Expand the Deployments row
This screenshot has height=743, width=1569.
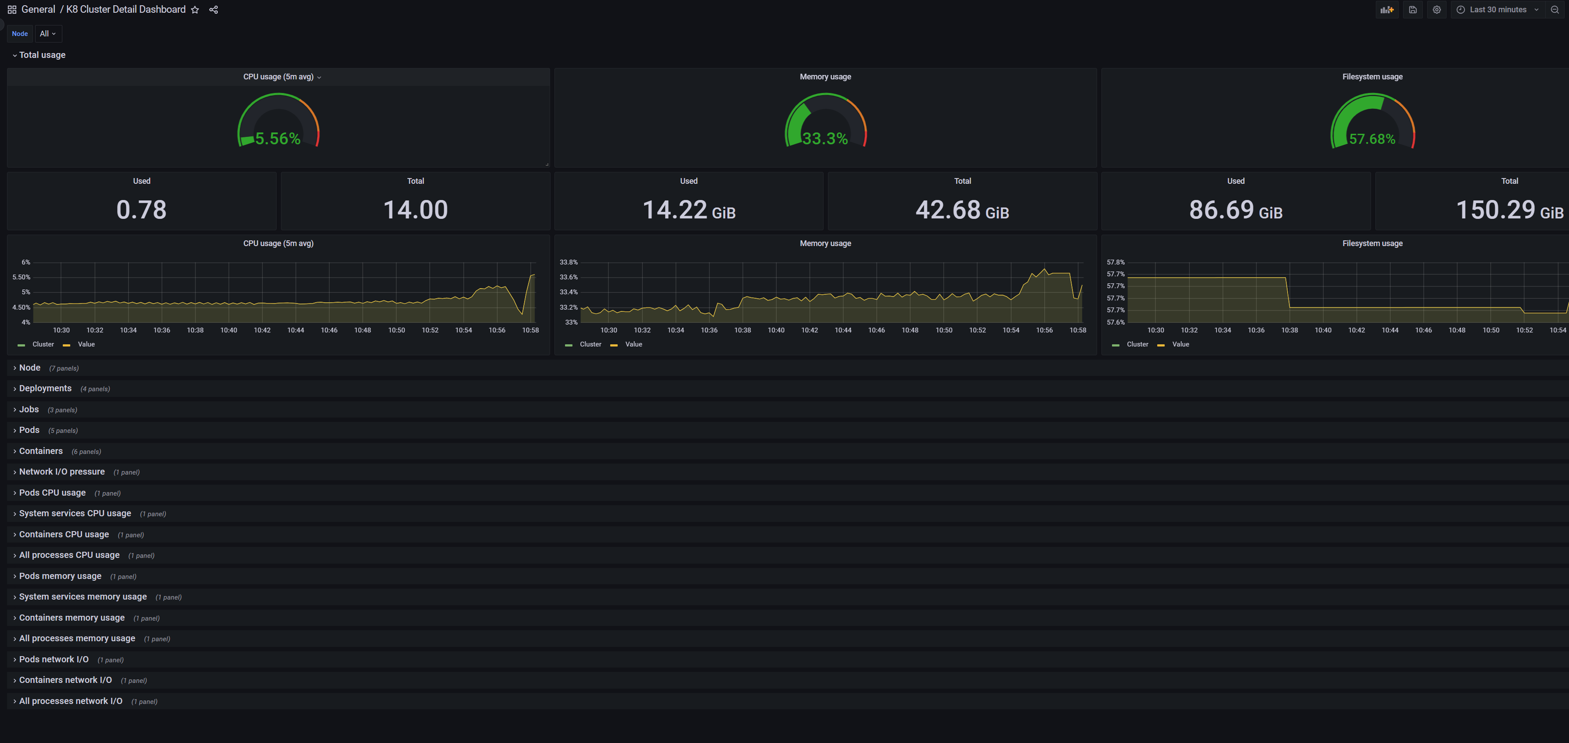point(45,388)
